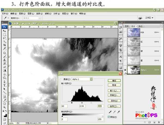Select the Rectangular Marquee tool

tap(4, 35)
